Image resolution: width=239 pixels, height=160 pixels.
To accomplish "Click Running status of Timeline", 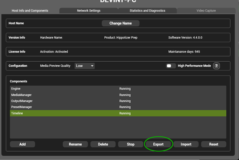I will point(125,113).
